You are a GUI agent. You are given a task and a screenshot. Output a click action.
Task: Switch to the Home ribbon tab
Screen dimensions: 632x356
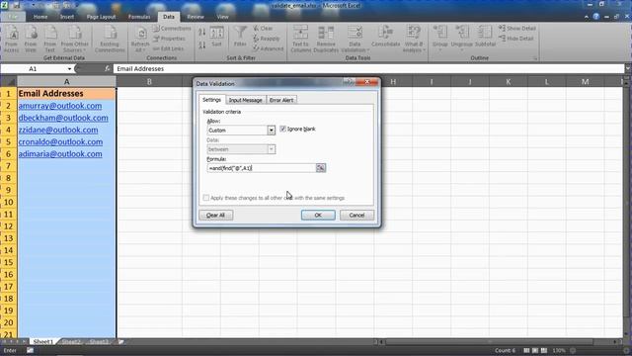[40, 17]
